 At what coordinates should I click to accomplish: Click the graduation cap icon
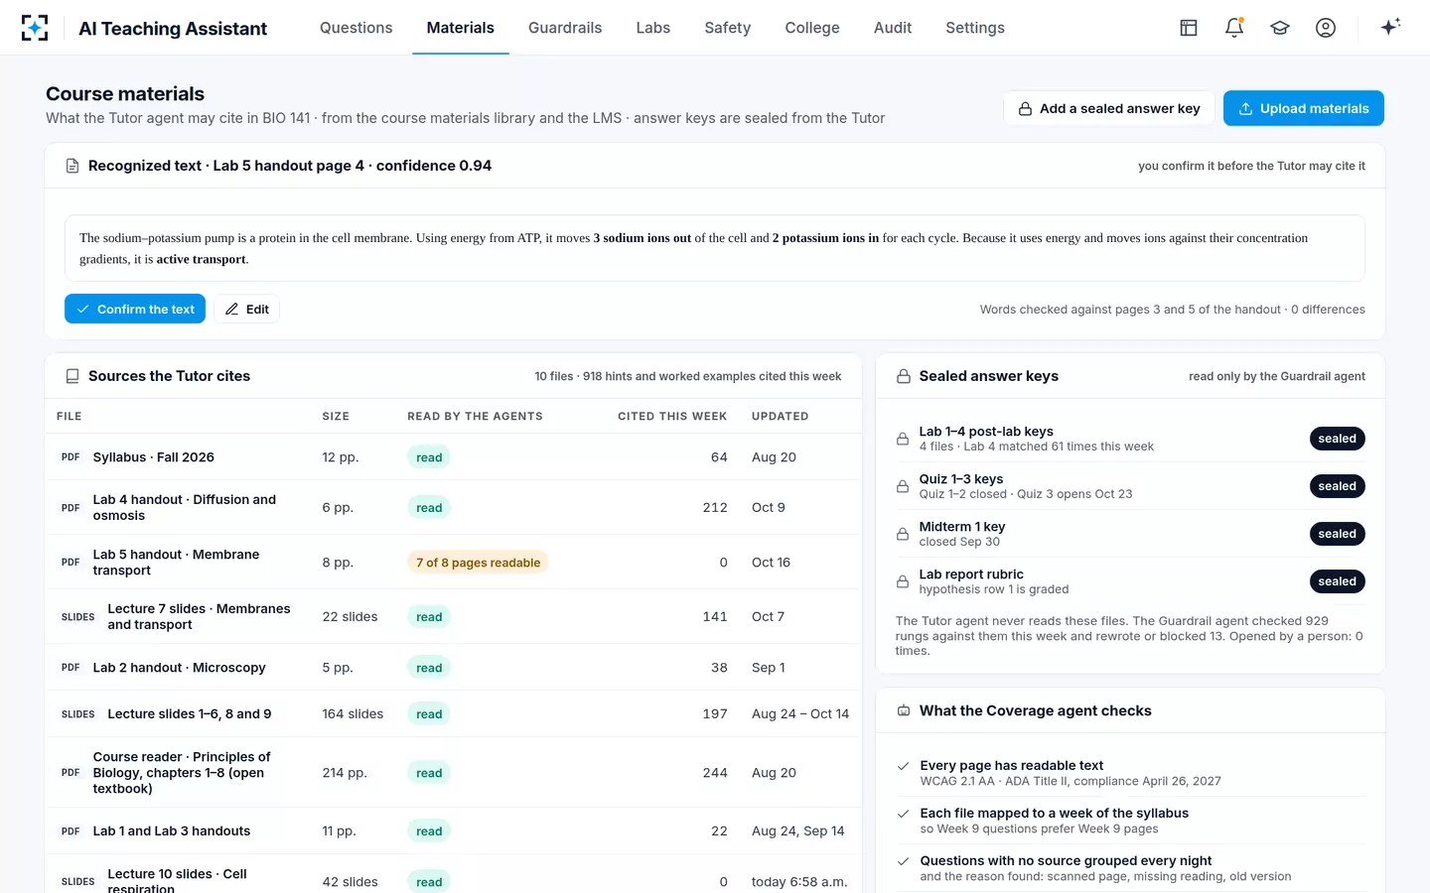tap(1280, 28)
